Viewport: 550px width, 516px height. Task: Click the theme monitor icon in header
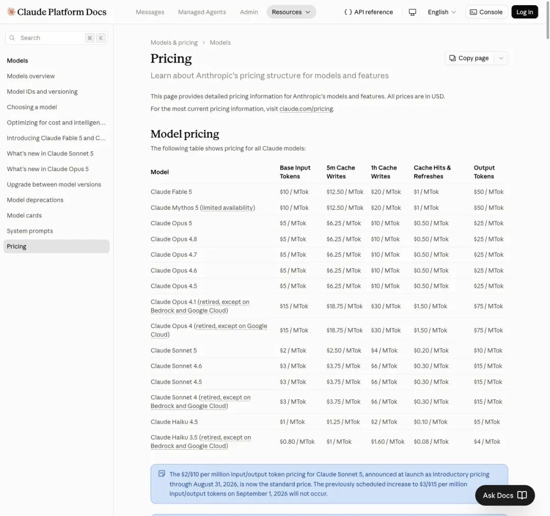point(413,12)
